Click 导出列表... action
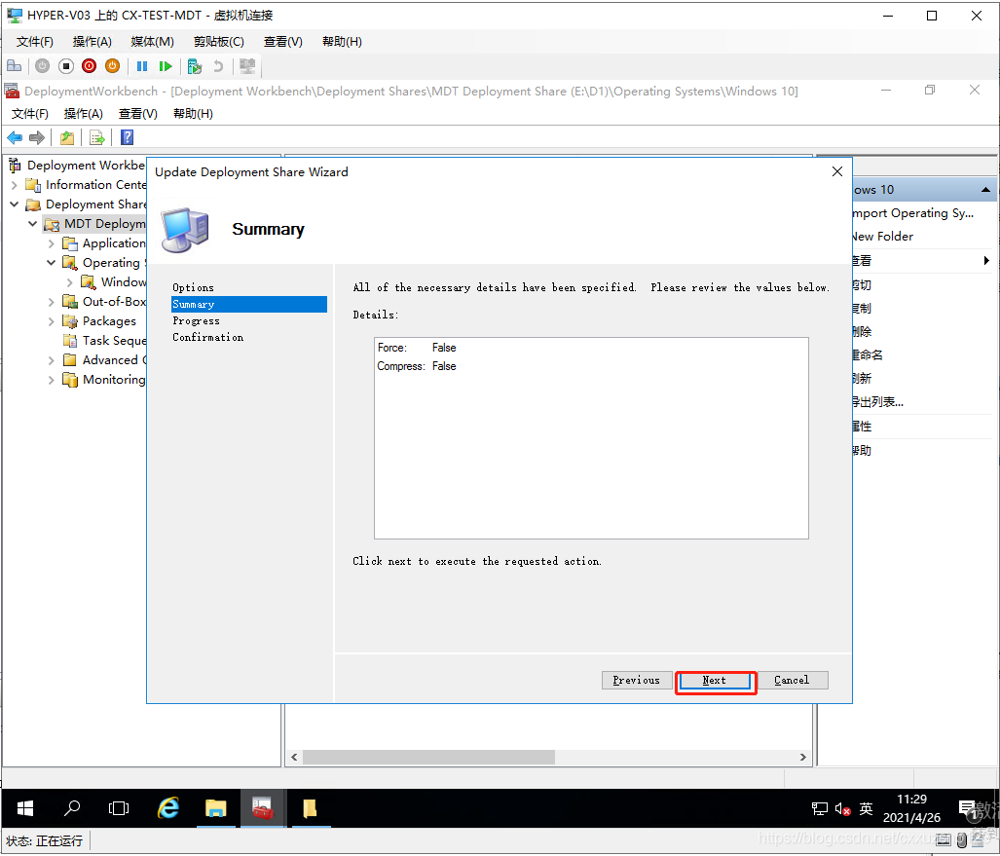1000x856 pixels. tap(878, 402)
